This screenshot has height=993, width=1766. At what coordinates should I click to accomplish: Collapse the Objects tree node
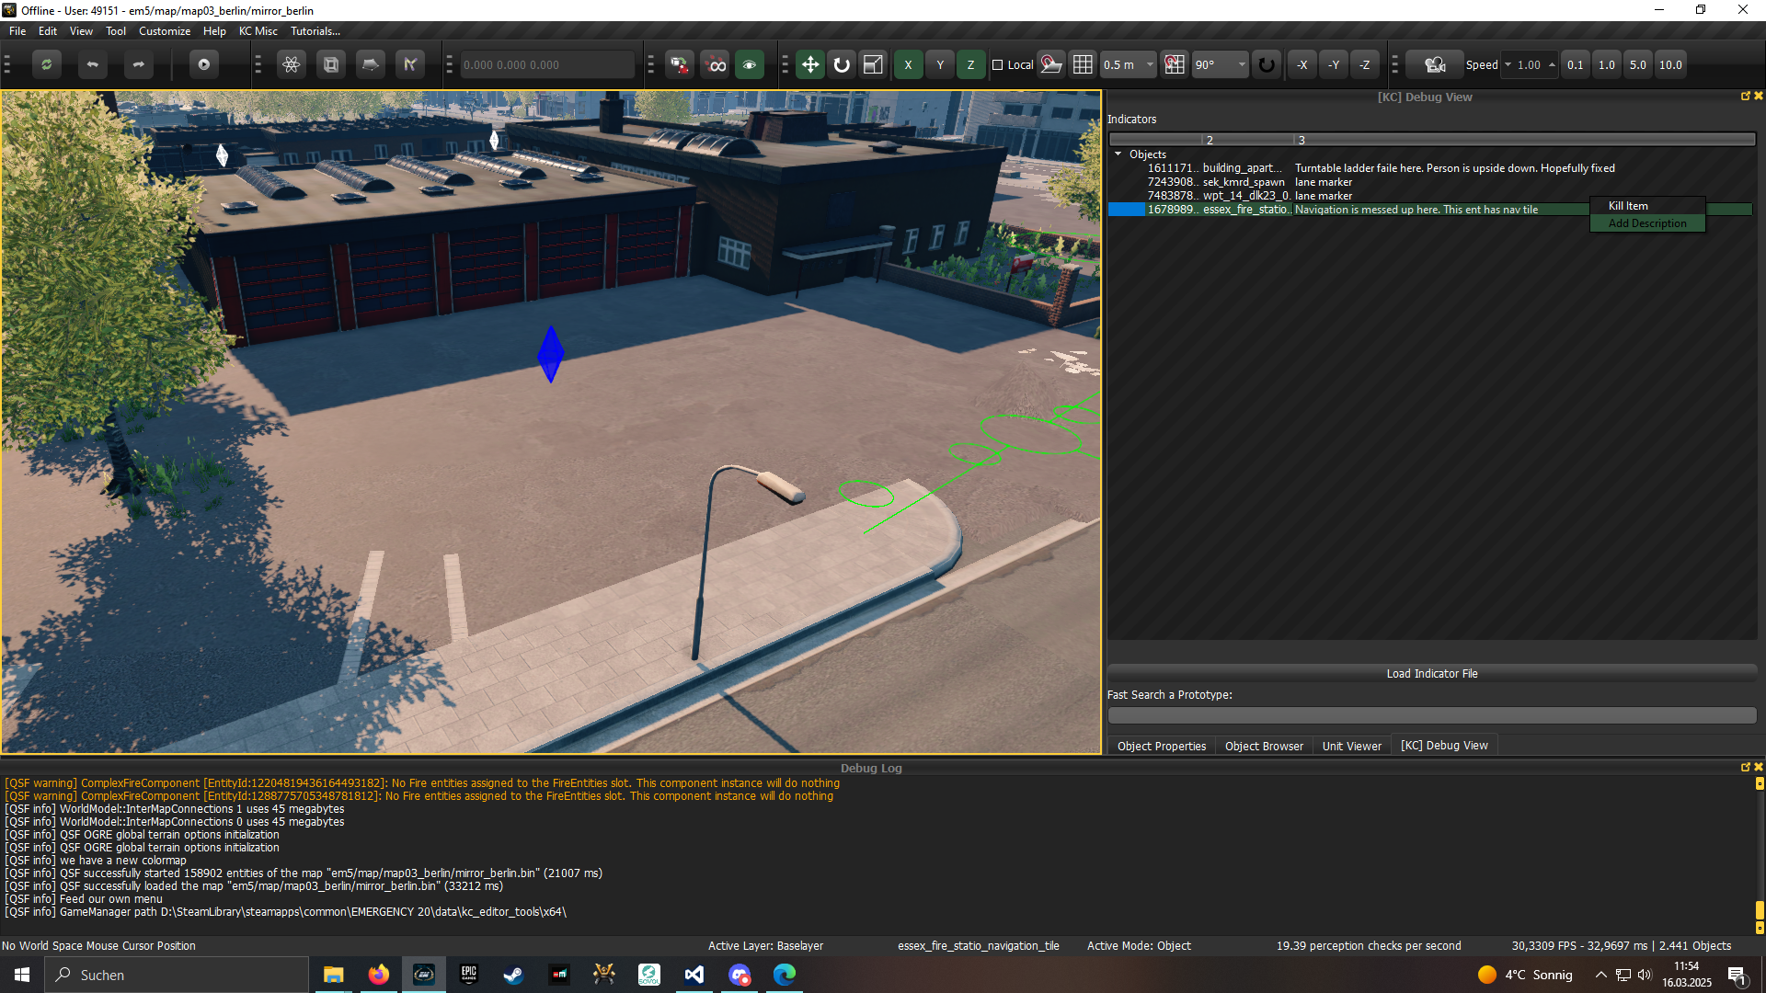pyautogui.click(x=1118, y=154)
